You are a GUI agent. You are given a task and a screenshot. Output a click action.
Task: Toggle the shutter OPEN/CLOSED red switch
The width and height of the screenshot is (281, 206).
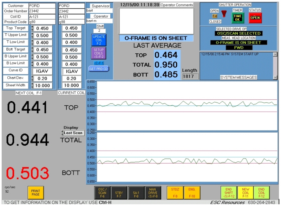(x=223, y=16)
